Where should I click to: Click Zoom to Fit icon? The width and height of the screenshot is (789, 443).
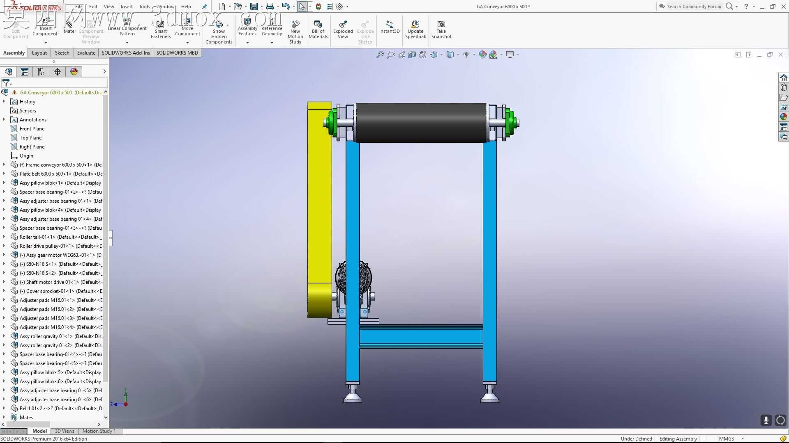coord(380,55)
